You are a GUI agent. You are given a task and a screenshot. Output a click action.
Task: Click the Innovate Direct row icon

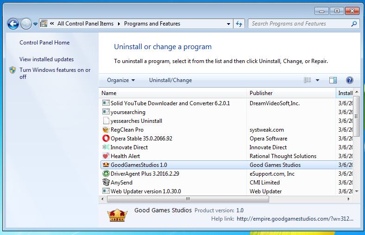click(106, 147)
